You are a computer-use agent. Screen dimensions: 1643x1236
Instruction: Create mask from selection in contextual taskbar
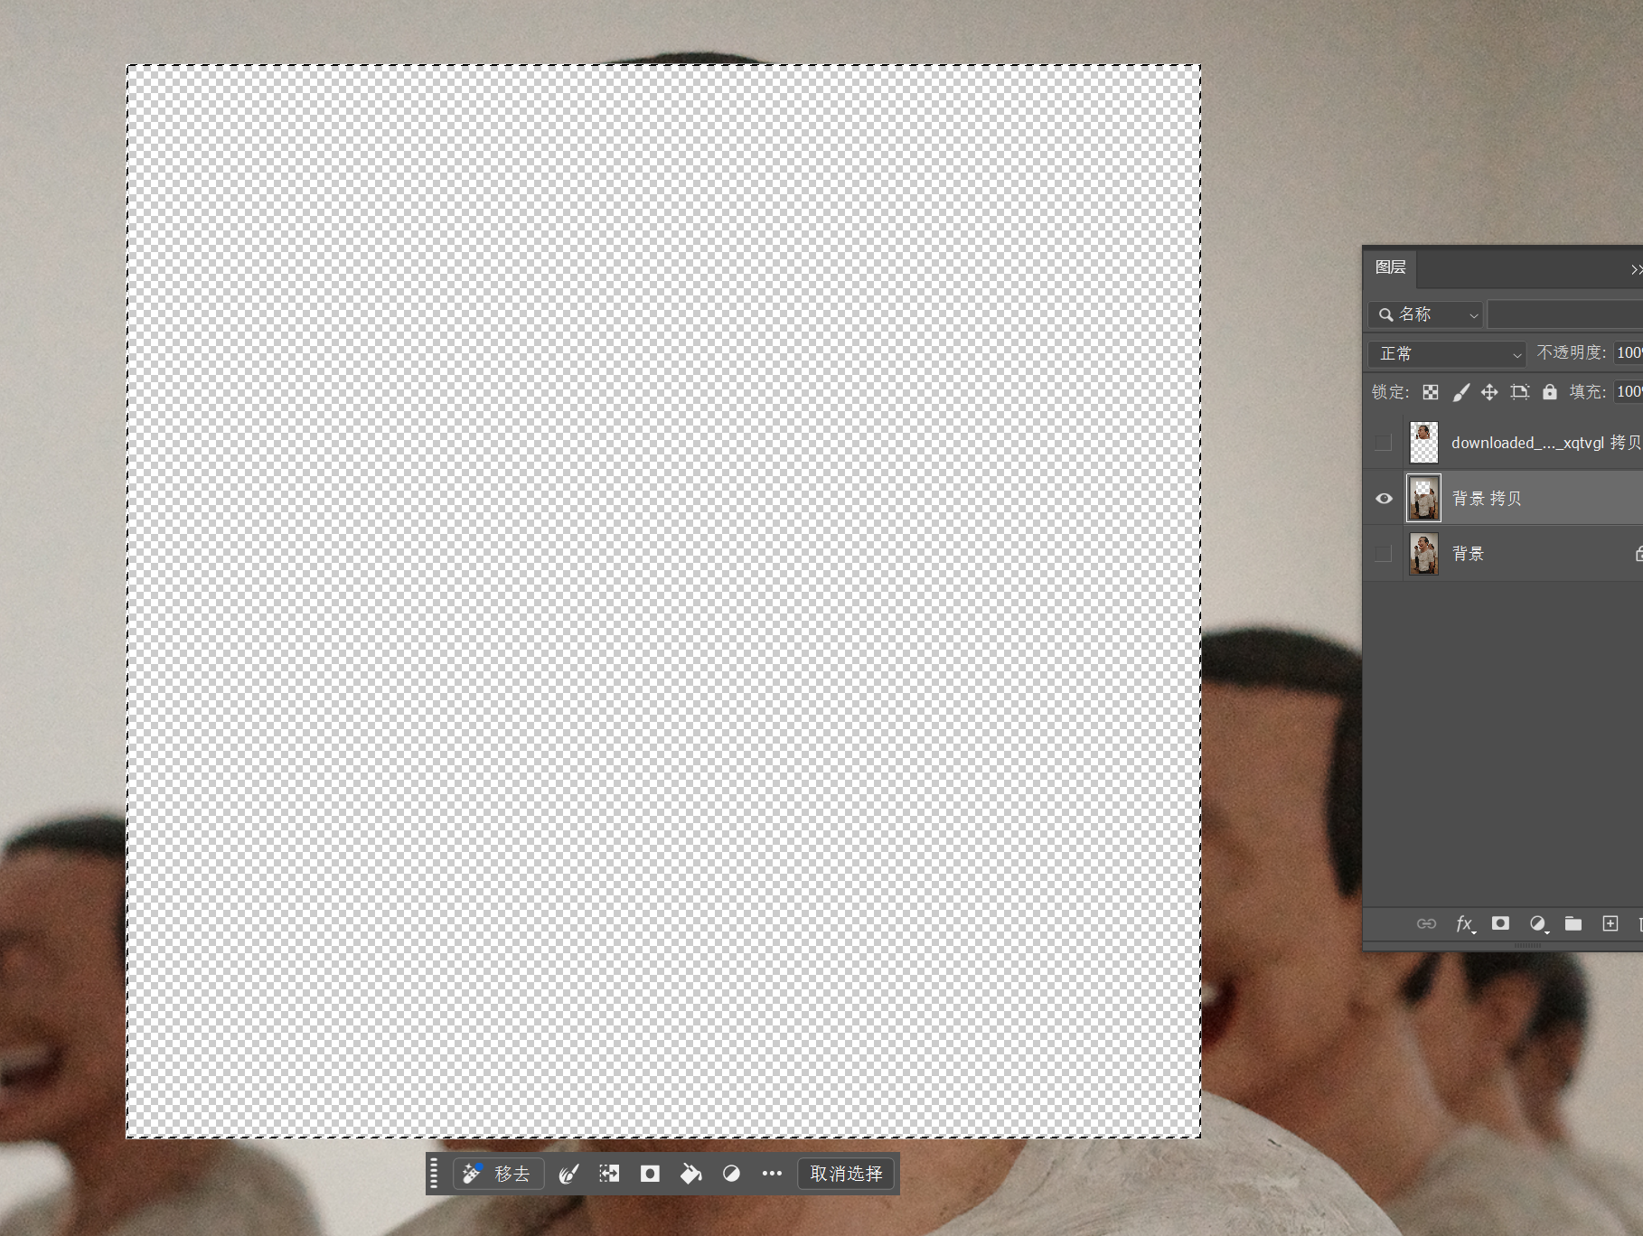650,1174
